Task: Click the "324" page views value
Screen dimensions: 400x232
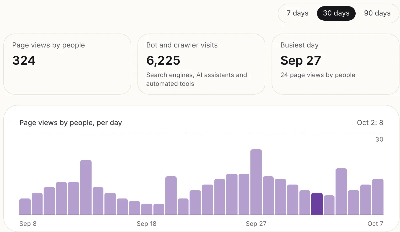Action: tap(24, 60)
